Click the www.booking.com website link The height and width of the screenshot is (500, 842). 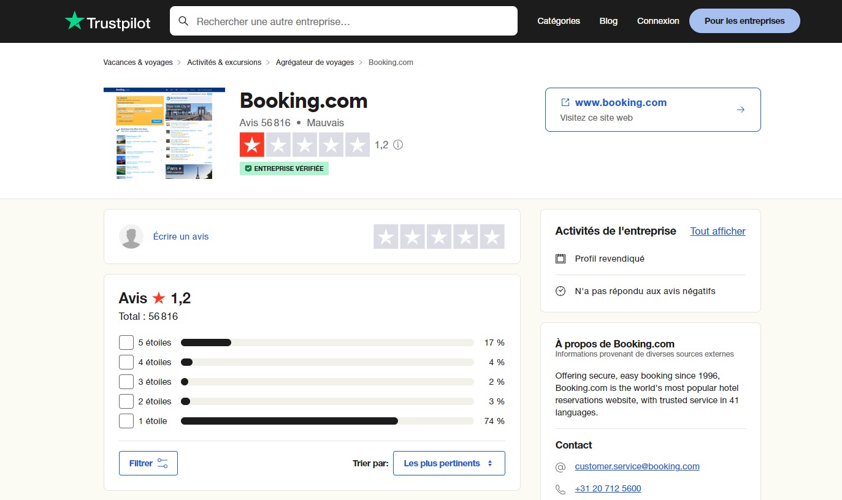621,102
